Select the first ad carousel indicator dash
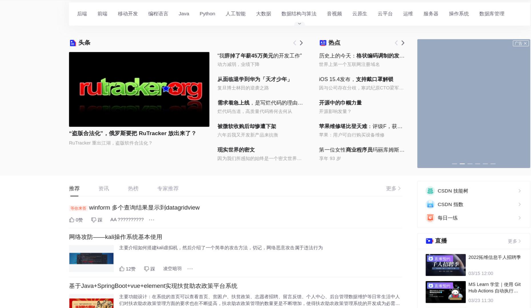This screenshot has width=531, height=308. pyautogui.click(x=454, y=164)
